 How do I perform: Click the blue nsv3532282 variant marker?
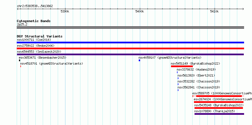(x=178, y=84)
